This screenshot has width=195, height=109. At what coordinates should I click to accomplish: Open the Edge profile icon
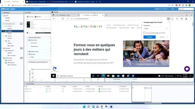tap(186, 19)
